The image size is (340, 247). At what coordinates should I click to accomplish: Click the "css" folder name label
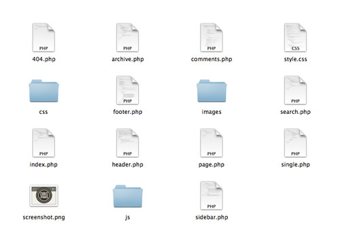pyautogui.click(x=44, y=112)
